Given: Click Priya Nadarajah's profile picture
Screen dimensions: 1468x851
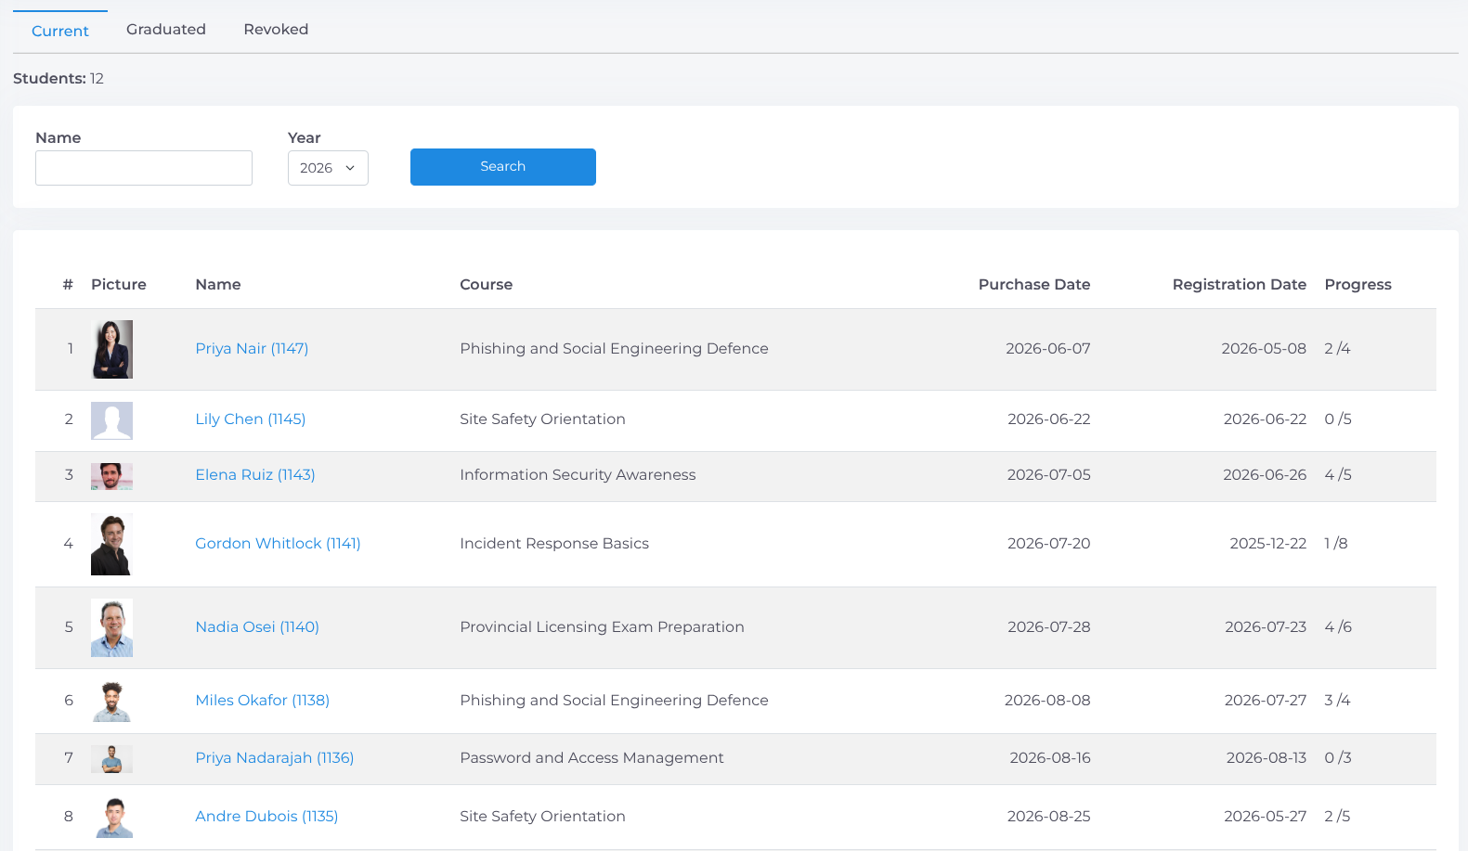Looking at the screenshot, I should [x=111, y=759].
